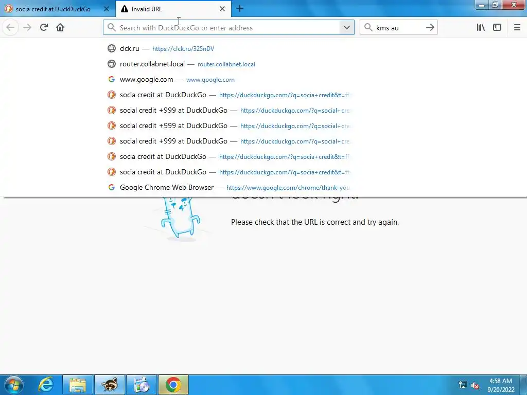
Task: Go to the Home page
Action: [x=60, y=28]
